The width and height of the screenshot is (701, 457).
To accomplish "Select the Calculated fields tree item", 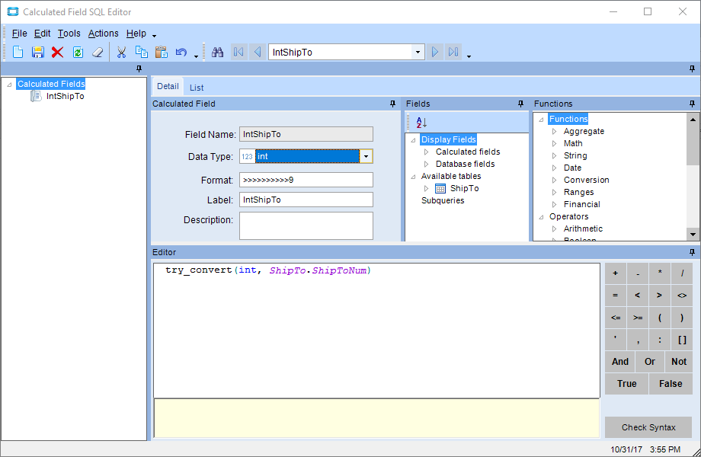I will coord(468,152).
